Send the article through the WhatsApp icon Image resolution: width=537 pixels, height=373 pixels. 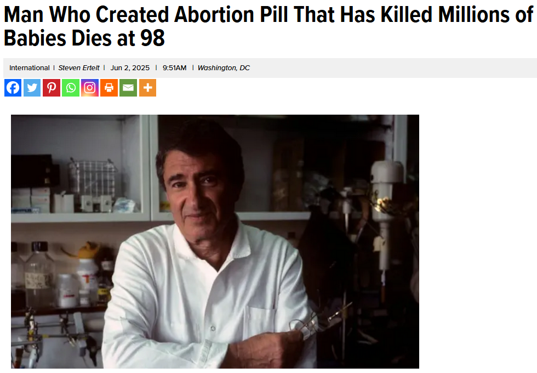[71, 88]
